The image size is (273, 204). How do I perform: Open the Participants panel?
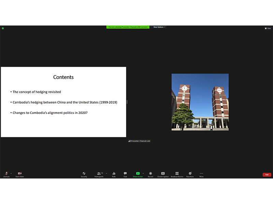(x=99, y=174)
